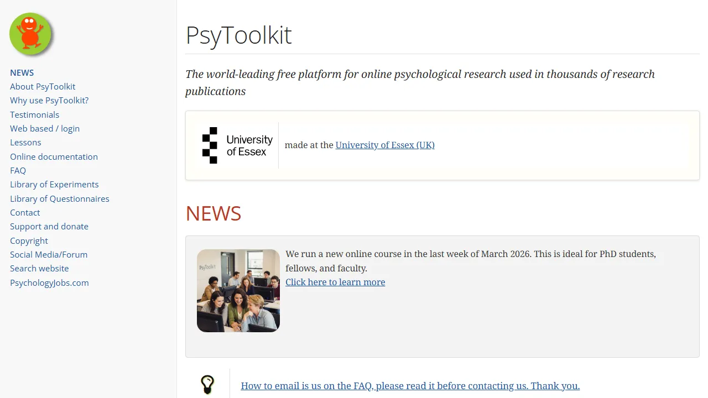The height and width of the screenshot is (398, 708).
Task: Go to the Contact page
Action: point(25,212)
